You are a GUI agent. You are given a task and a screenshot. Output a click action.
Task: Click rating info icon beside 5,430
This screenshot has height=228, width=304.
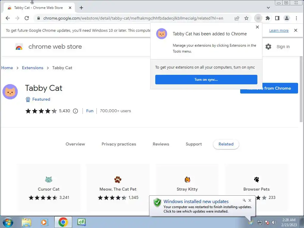click(x=75, y=111)
